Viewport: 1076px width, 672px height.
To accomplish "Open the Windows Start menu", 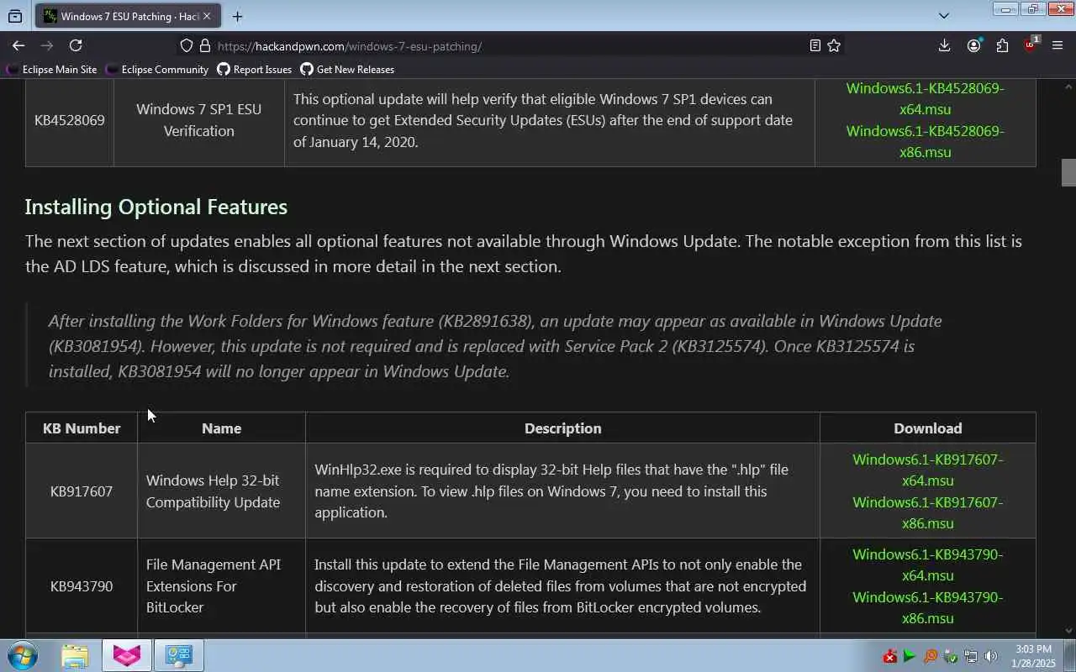I will 23,655.
